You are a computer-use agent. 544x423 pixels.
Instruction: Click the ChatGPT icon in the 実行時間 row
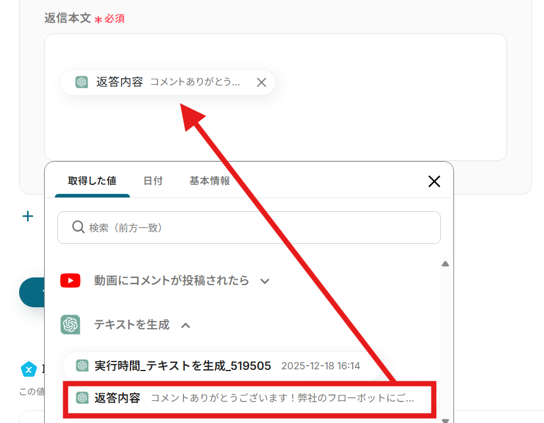point(82,365)
